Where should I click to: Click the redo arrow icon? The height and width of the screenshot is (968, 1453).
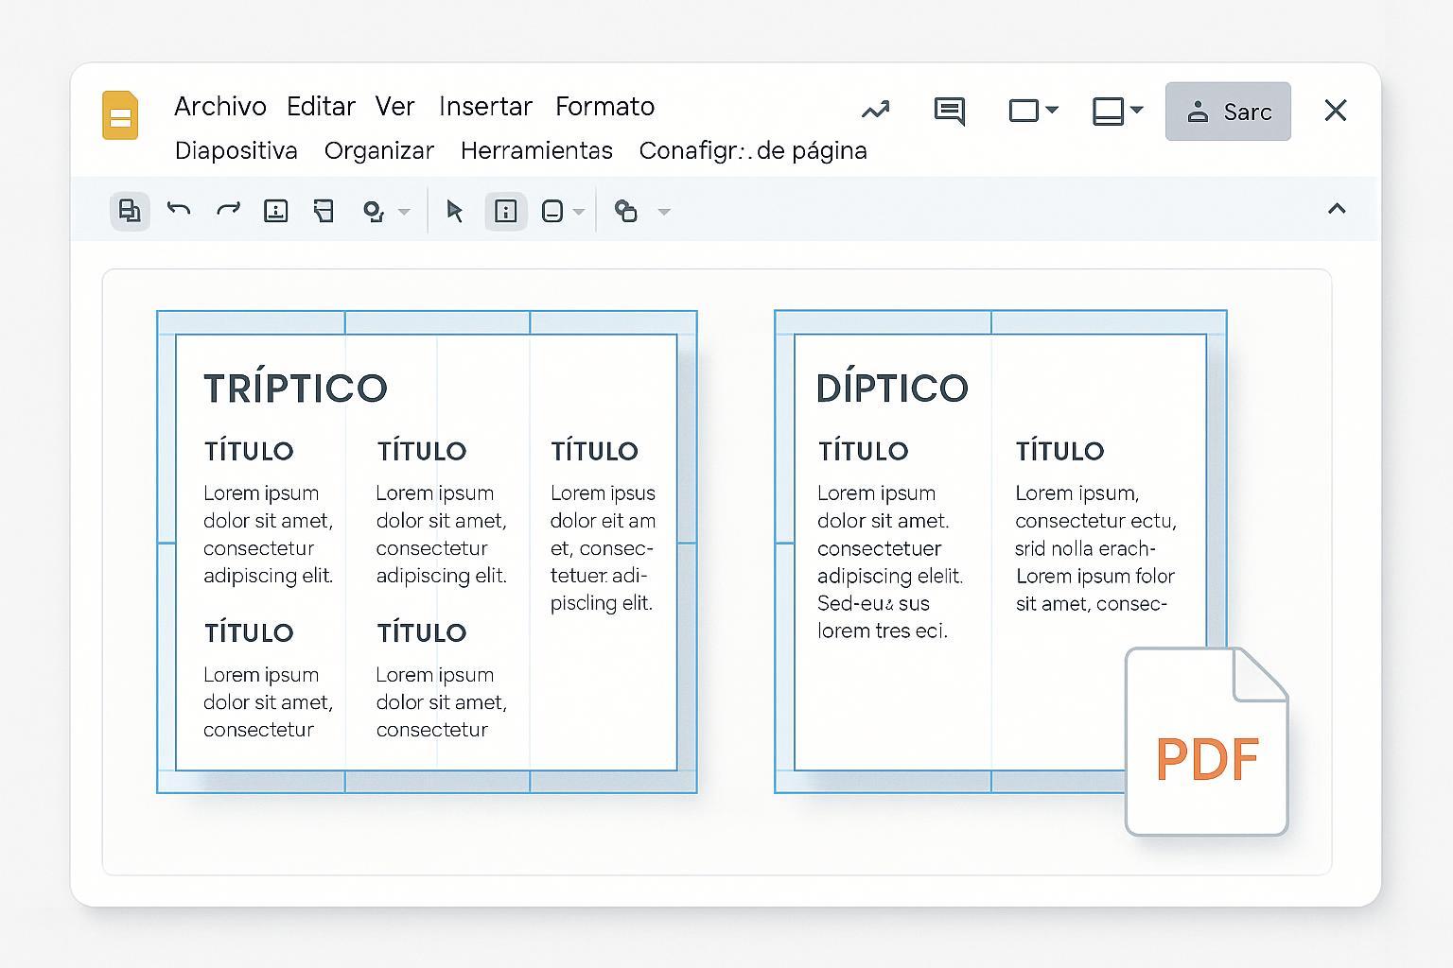228,210
